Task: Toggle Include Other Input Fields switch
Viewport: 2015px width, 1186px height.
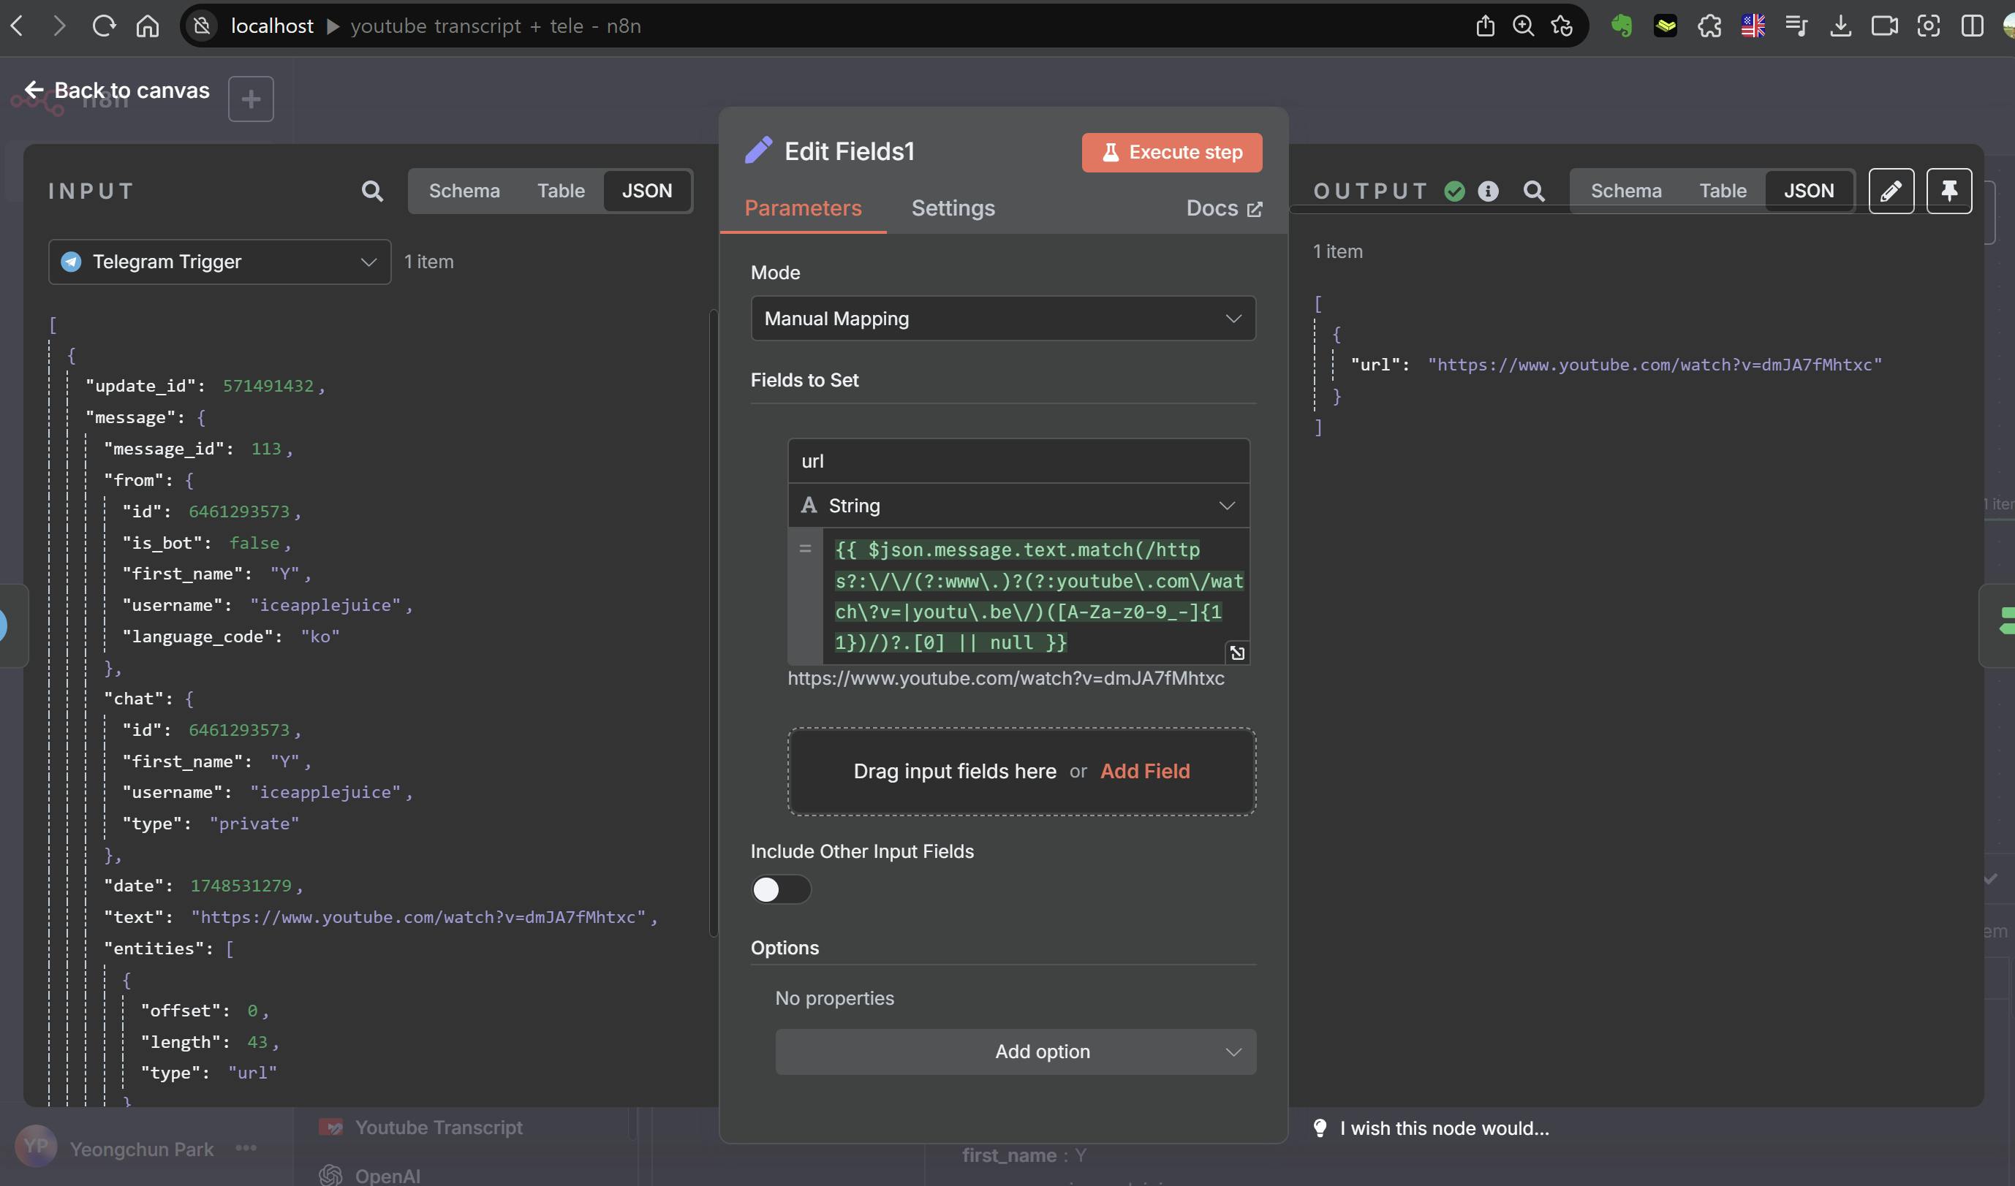Action: pyautogui.click(x=780, y=889)
